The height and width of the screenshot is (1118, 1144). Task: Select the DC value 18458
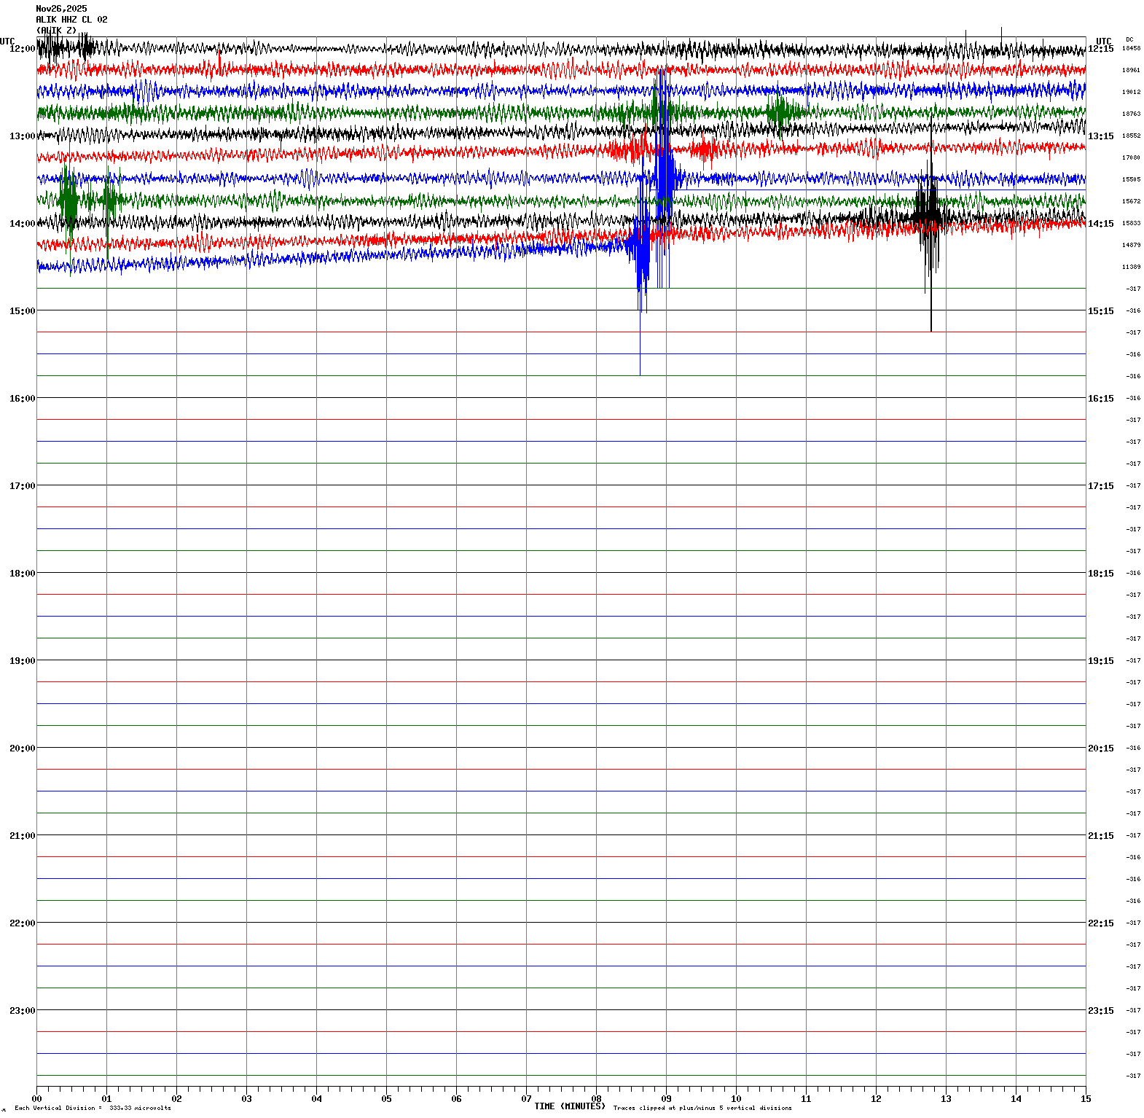pos(1131,49)
